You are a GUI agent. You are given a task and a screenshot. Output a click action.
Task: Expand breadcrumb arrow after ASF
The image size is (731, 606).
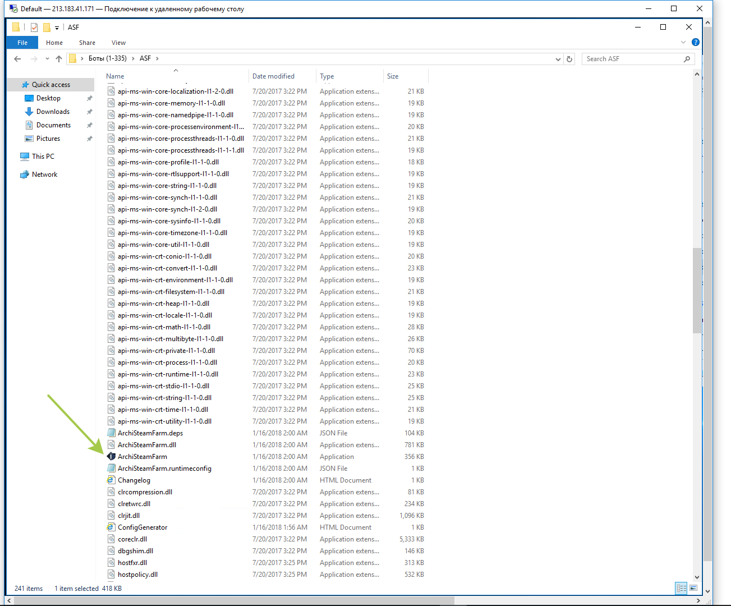click(157, 58)
